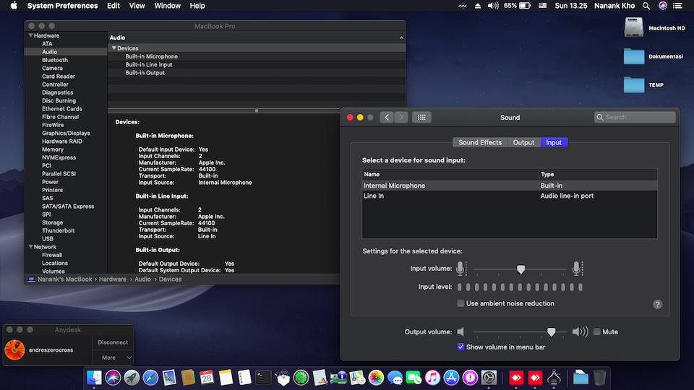694x390 pixels.
Task: Collapse Hardware section in MacBook Pro sidebar
Action: click(30, 35)
